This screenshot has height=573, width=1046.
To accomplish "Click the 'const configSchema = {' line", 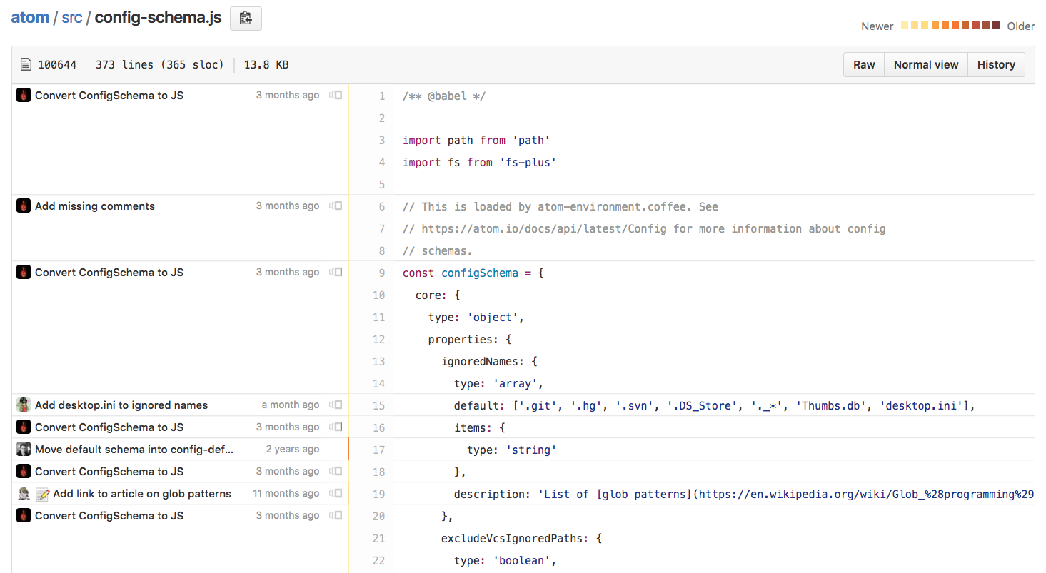I will [473, 273].
